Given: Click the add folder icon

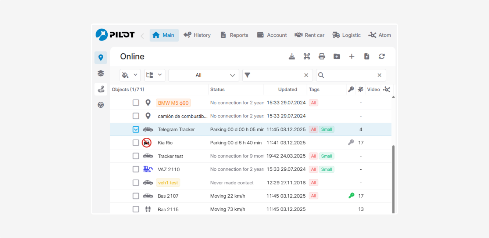Looking at the screenshot, I should [337, 56].
